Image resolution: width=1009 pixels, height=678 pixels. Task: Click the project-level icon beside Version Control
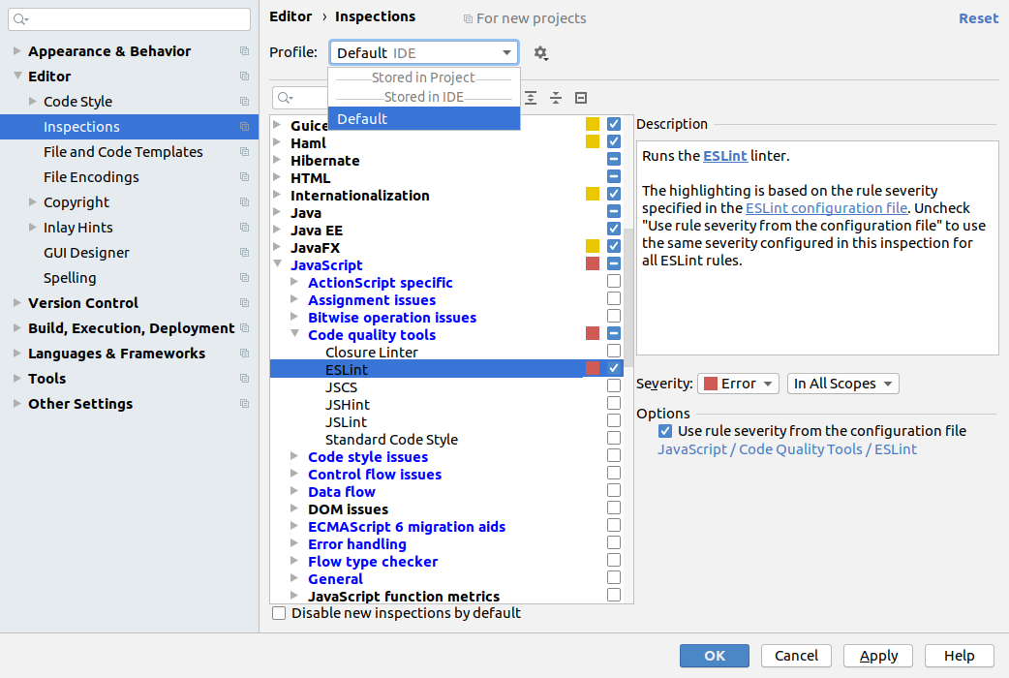(244, 303)
